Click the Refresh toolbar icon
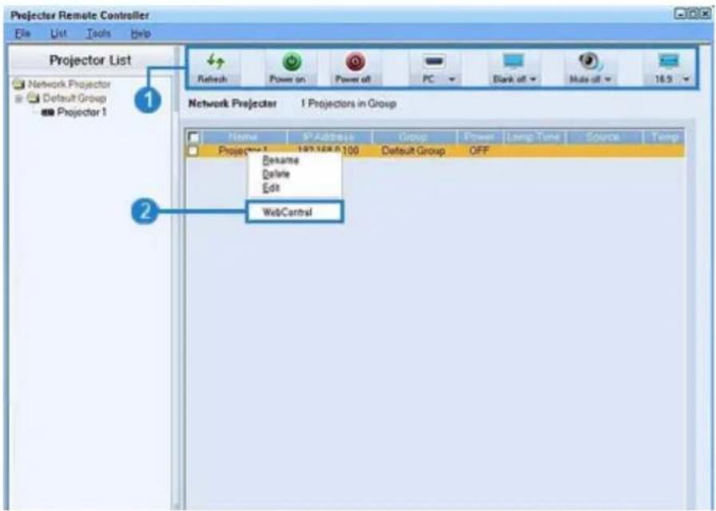The width and height of the screenshot is (716, 511). tap(215, 61)
